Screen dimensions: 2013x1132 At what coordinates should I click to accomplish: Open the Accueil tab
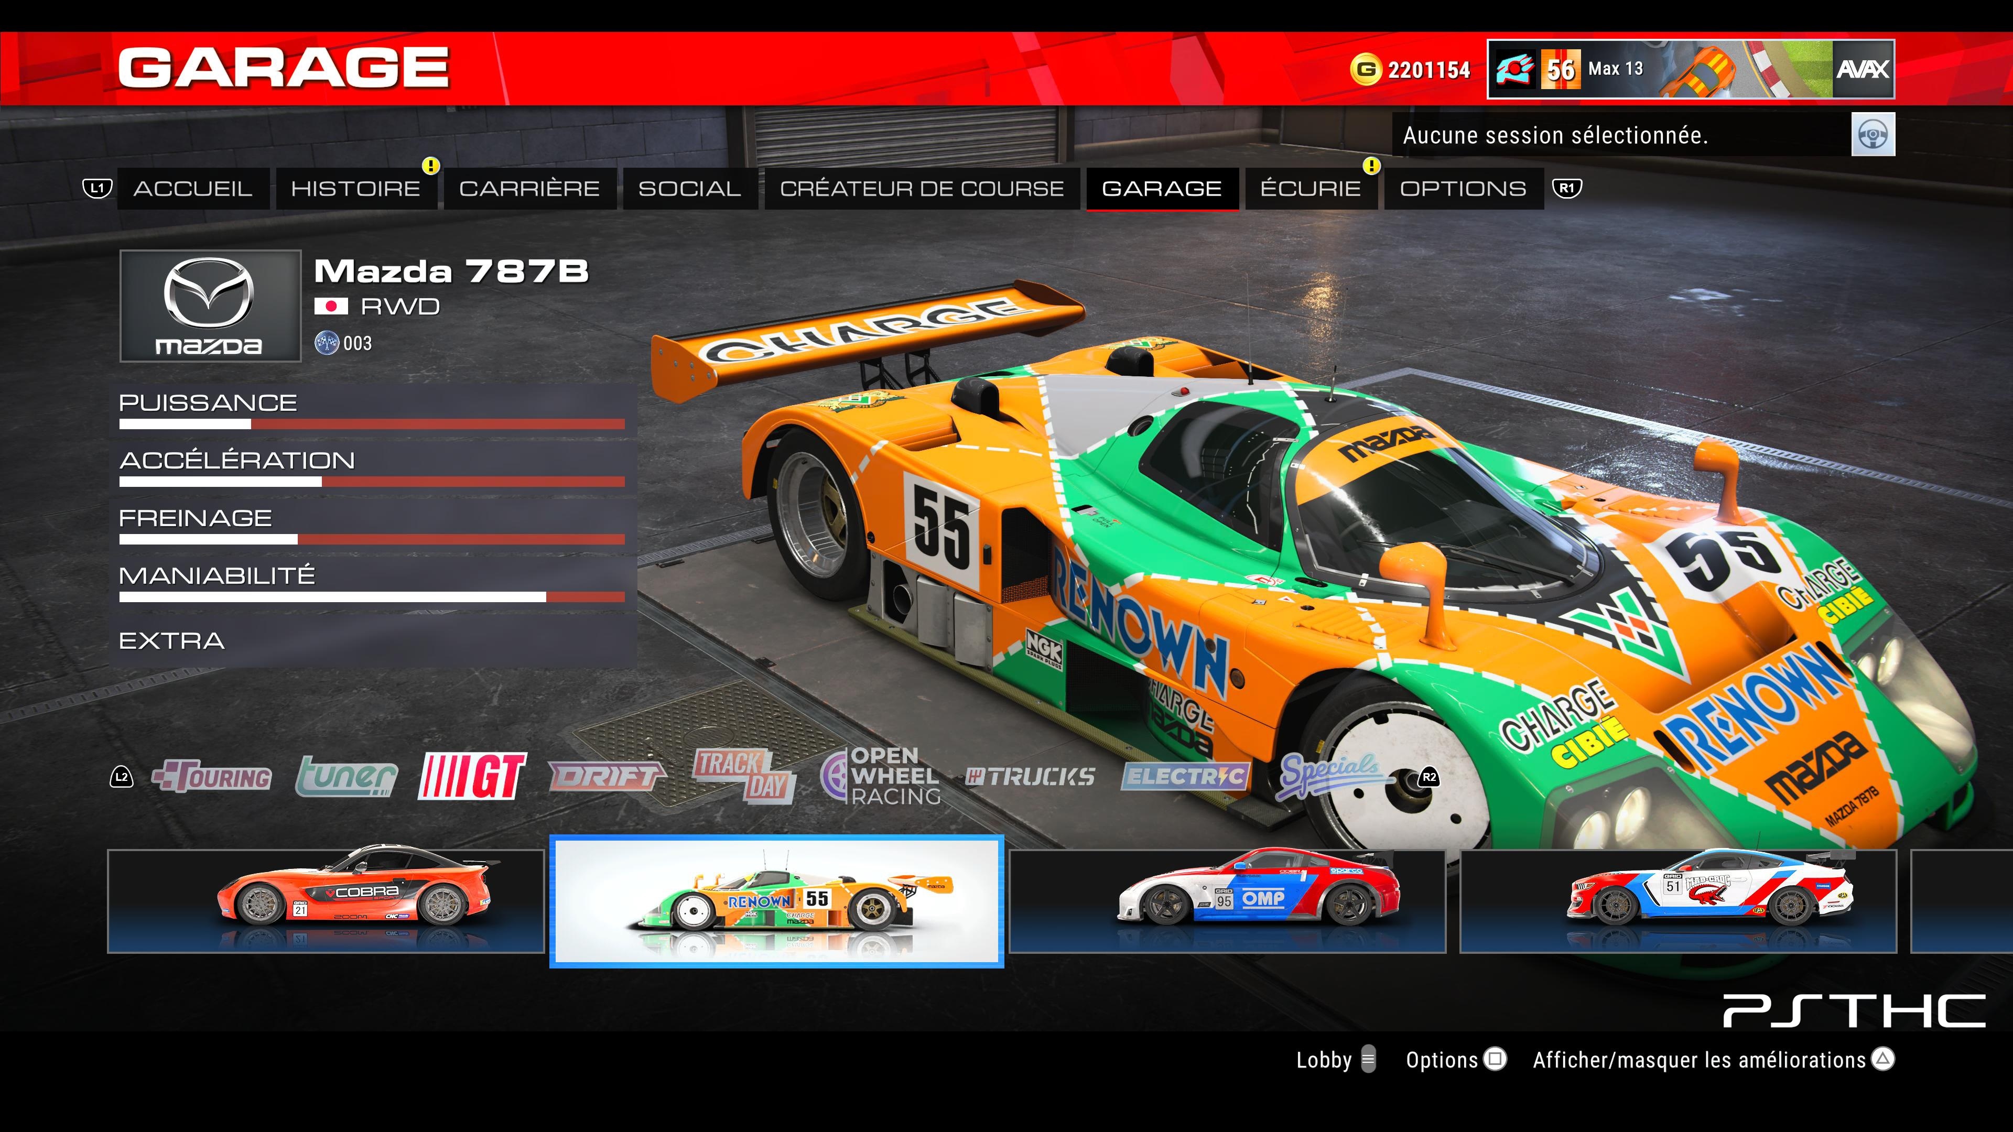[193, 188]
